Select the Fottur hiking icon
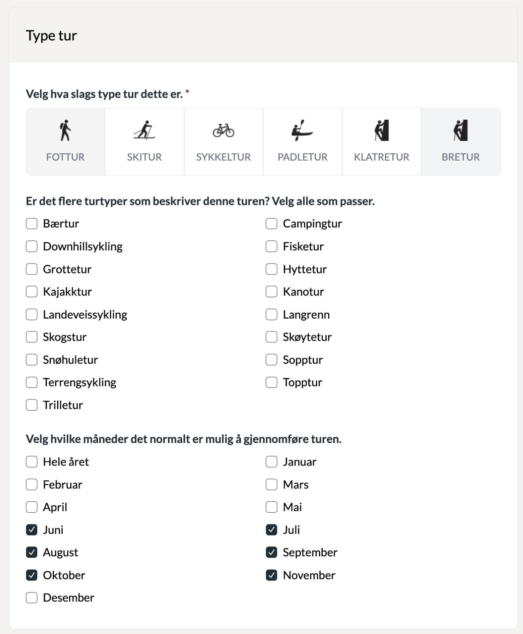Screen dimensions: 523x634 [x=65, y=130]
